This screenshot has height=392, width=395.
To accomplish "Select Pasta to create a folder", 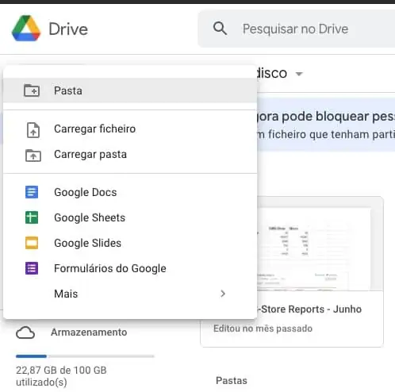I will [x=130, y=90].
